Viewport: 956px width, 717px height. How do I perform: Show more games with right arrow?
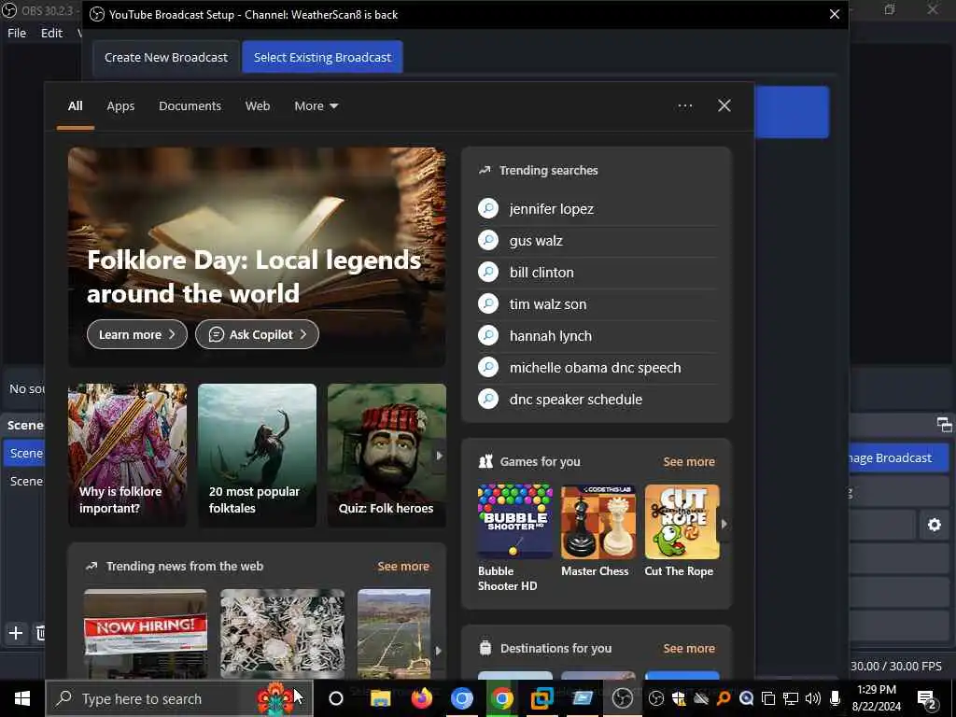pyautogui.click(x=724, y=524)
